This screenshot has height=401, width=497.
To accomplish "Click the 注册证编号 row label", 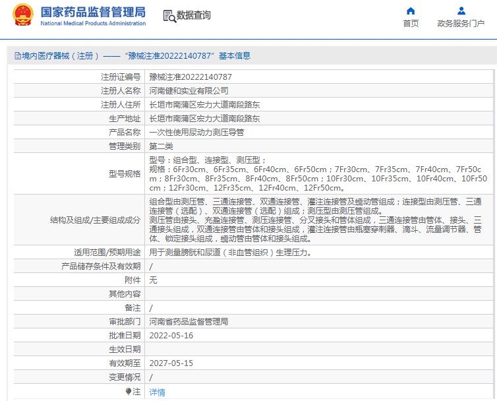I will [121, 77].
